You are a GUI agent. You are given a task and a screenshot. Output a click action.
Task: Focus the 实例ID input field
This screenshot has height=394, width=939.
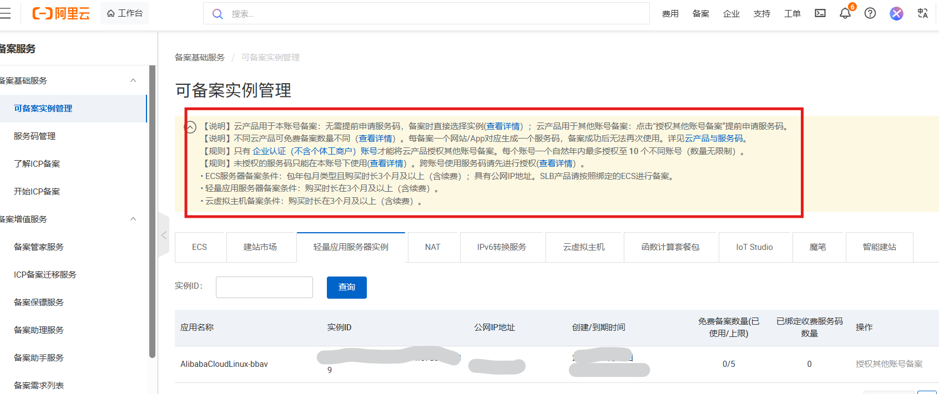(264, 287)
